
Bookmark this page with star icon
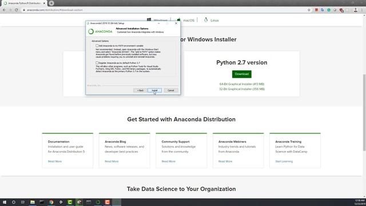click(309, 10)
